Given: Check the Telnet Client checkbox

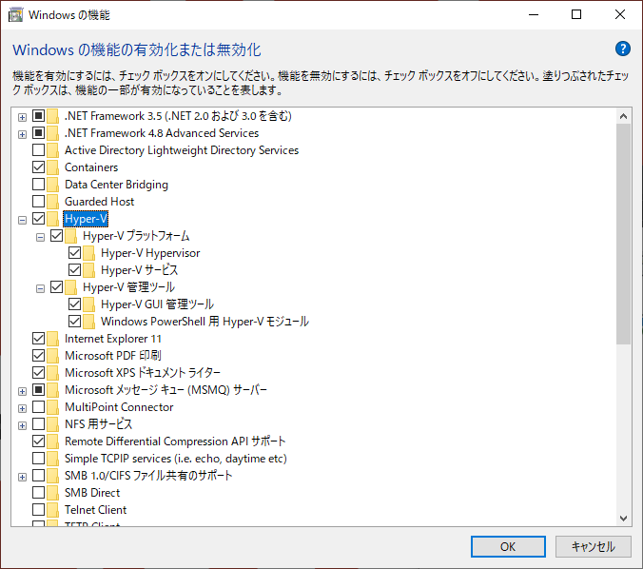Looking at the screenshot, I should coord(39,509).
